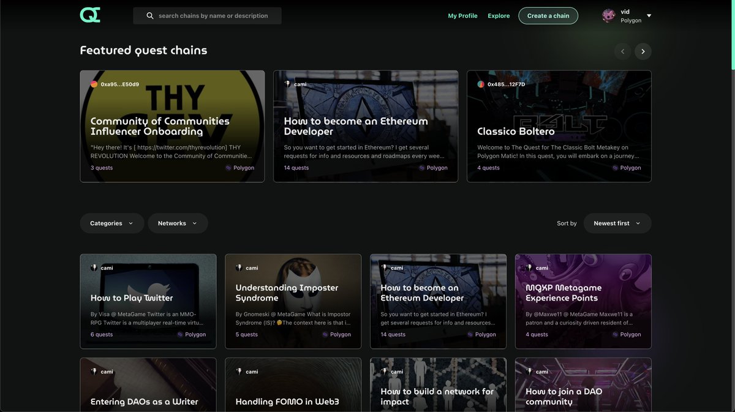The height and width of the screenshot is (412, 735).
Task: Click the vid user avatar
Action: (x=608, y=16)
